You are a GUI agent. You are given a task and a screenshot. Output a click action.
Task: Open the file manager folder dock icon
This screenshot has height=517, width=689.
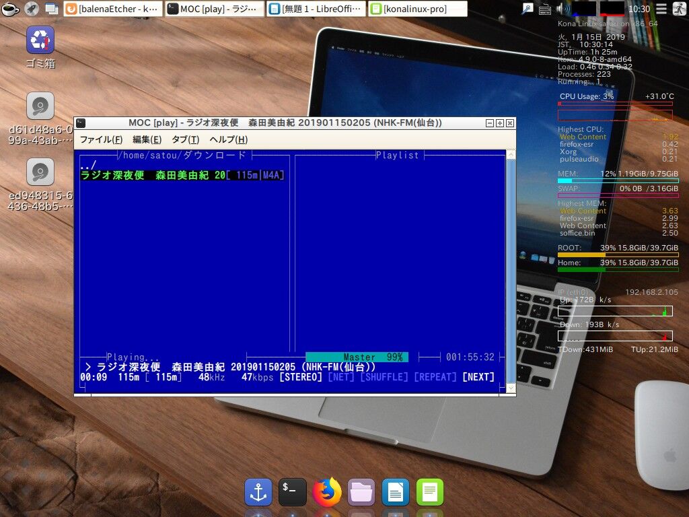(x=361, y=492)
